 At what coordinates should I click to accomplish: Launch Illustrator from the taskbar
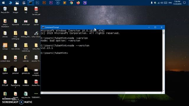[x=44, y=3]
